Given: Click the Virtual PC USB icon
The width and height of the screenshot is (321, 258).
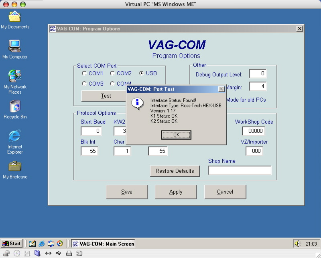Looking at the screenshot, I should pyautogui.click(x=58, y=253).
